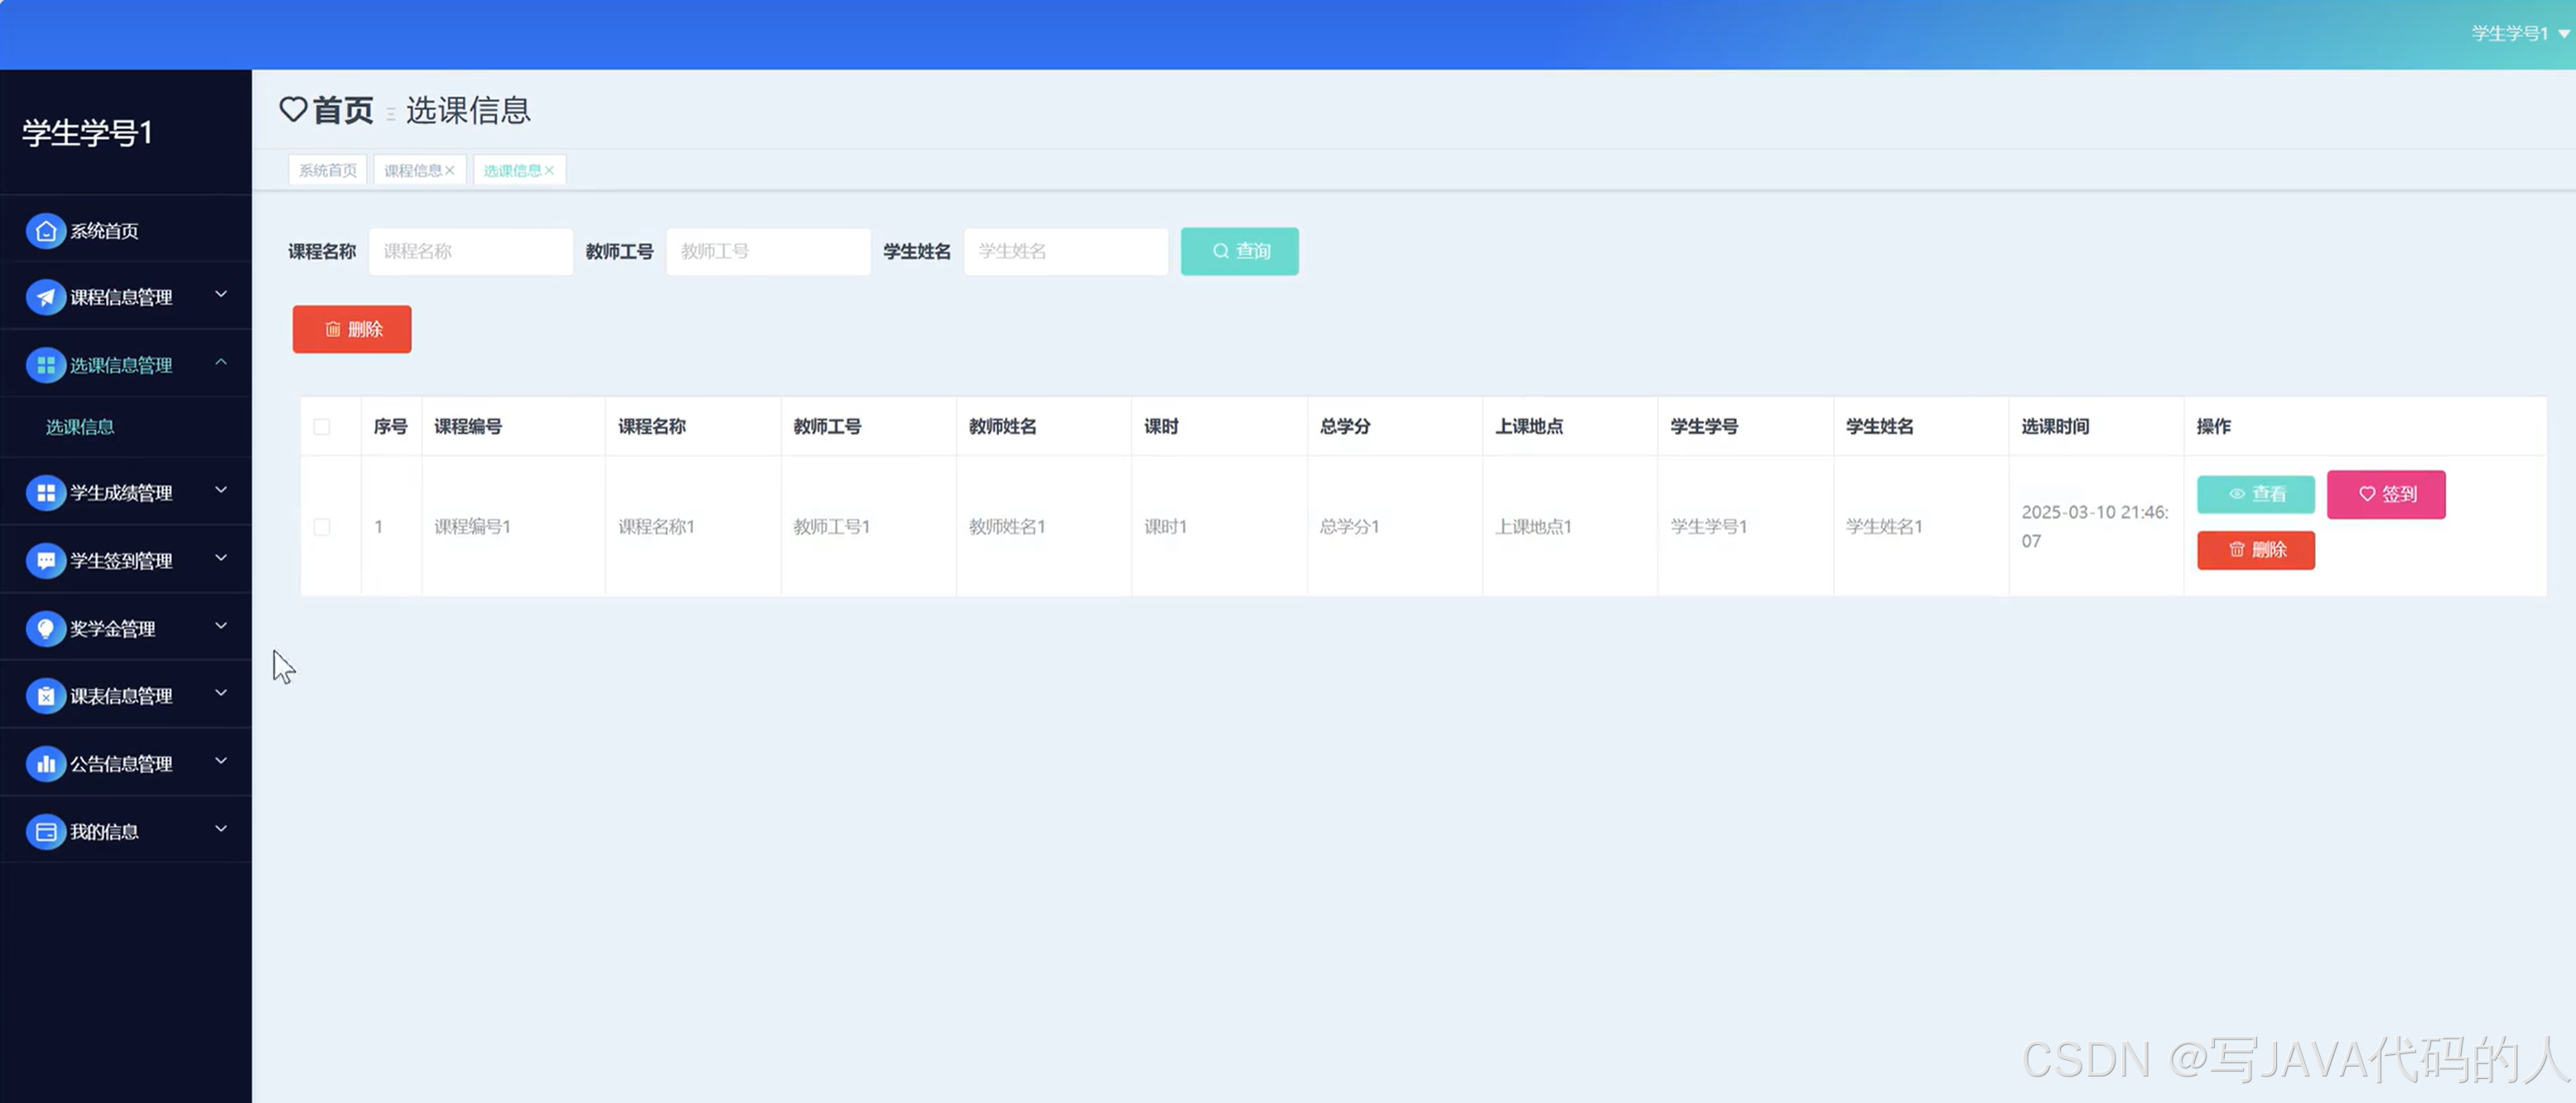Image resolution: width=2576 pixels, height=1103 pixels.
Task: Click the home icon beside 系统首页
Action: [x=45, y=231]
